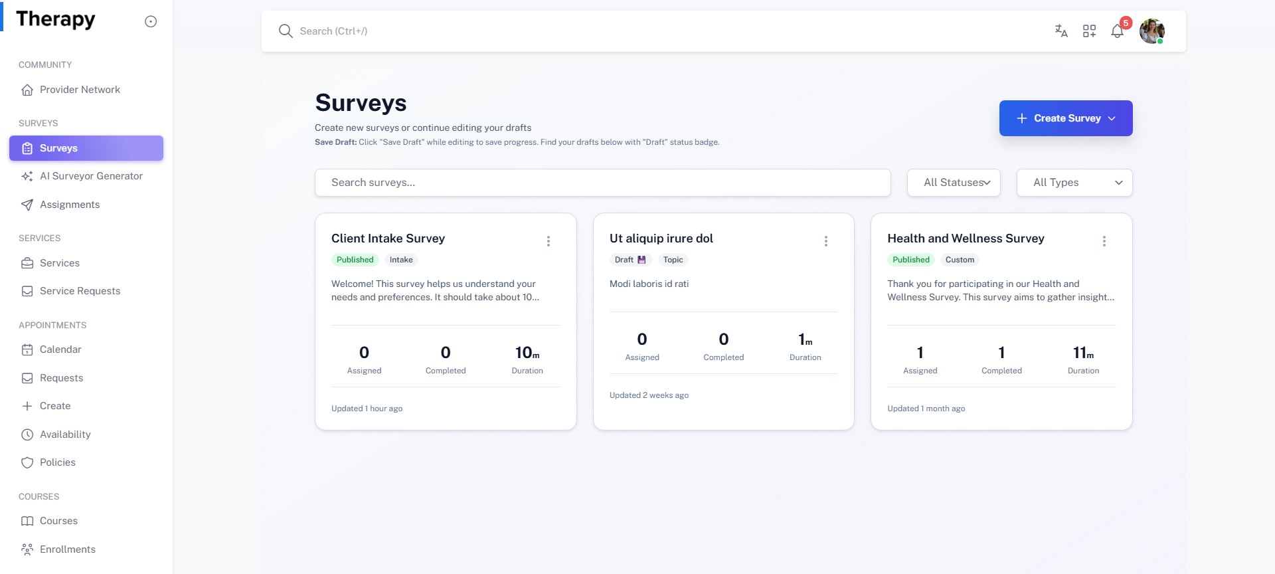
Task: Click the plus icon on Create Survey button
Action: 1022,118
